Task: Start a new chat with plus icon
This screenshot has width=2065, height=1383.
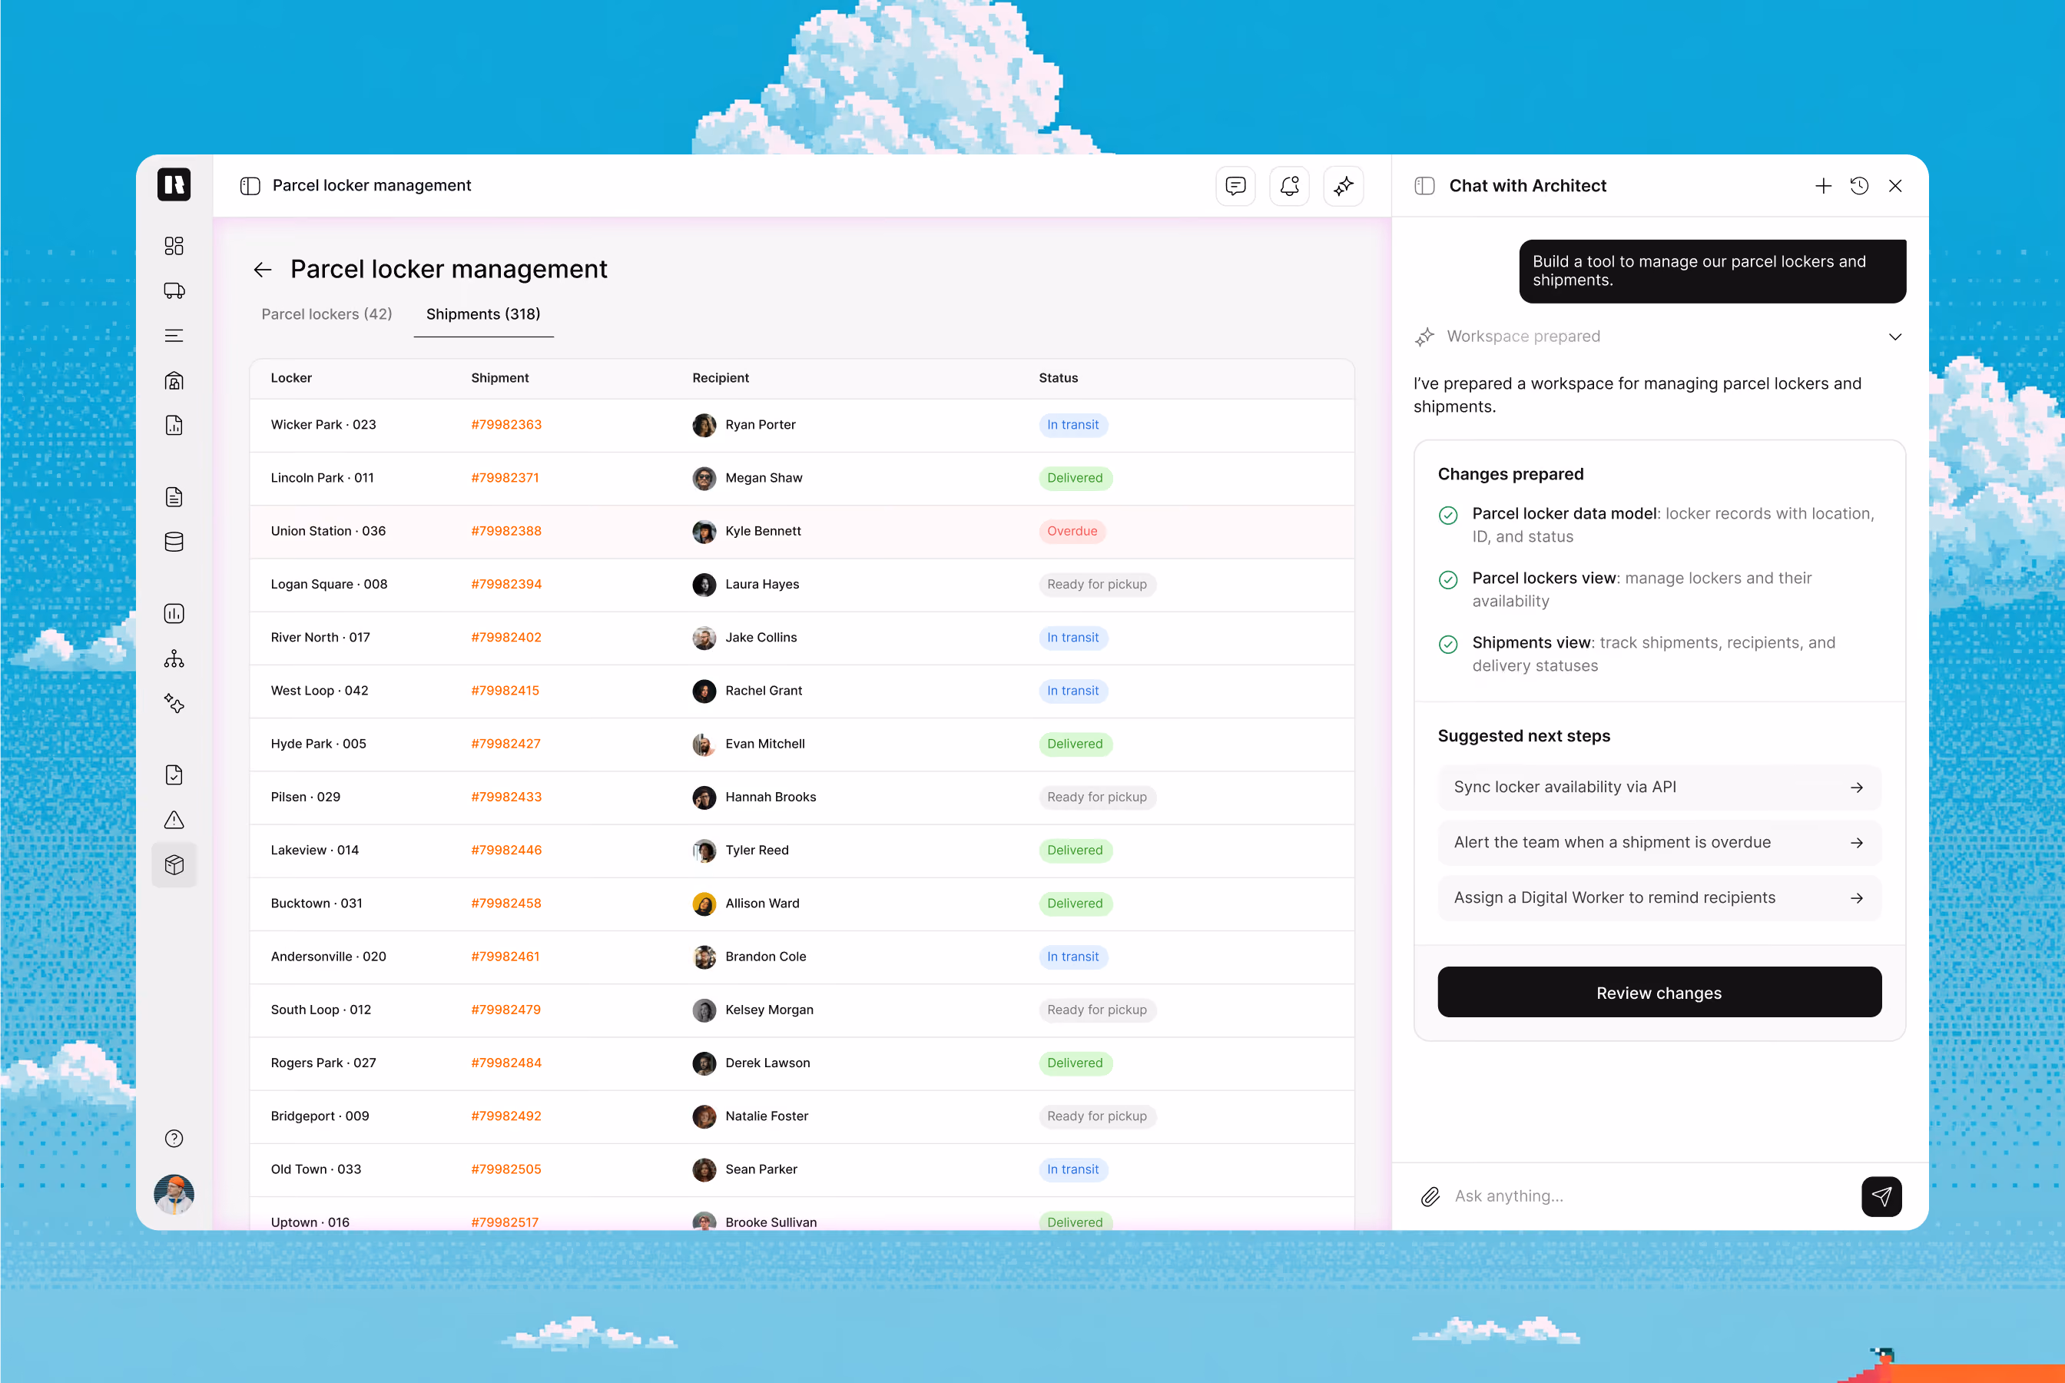Action: pos(1822,186)
